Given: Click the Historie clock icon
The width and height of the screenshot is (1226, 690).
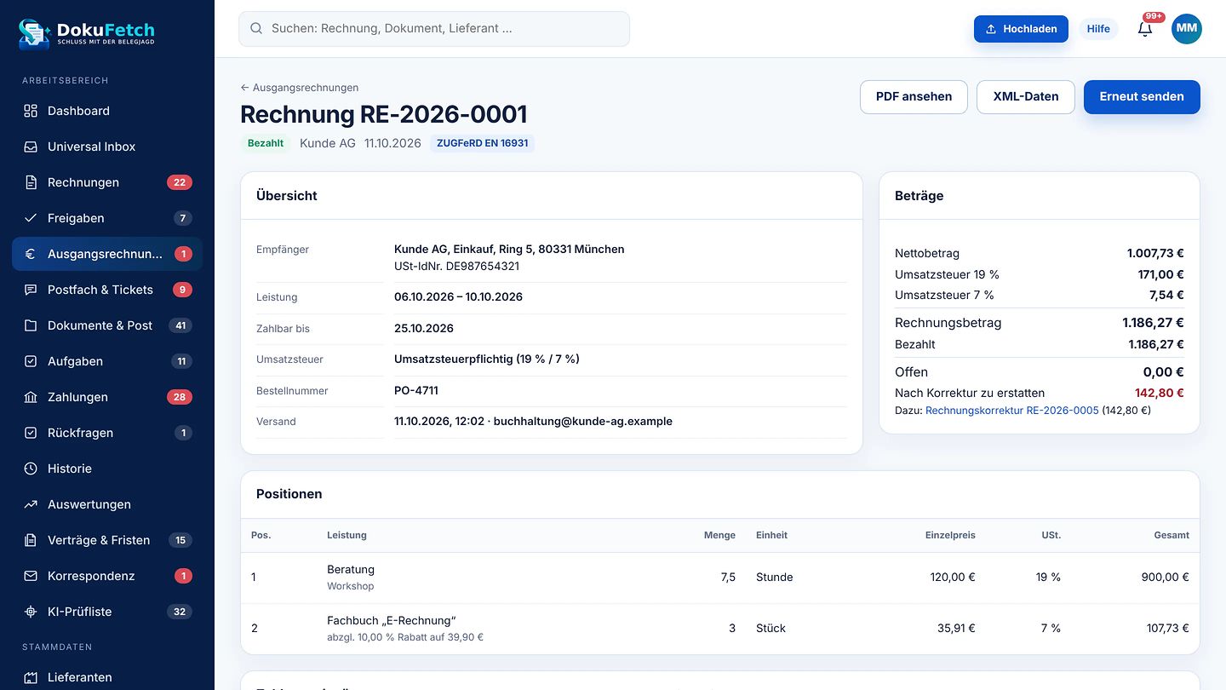Looking at the screenshot, I should (x=31, y=469).
